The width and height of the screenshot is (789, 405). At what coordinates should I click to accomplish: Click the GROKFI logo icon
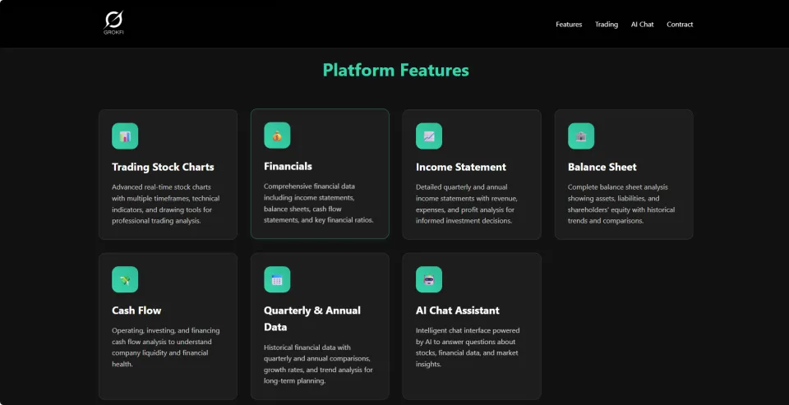(113, 21)
